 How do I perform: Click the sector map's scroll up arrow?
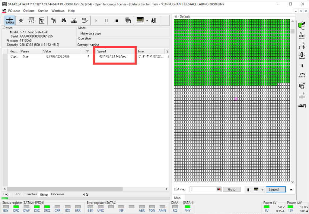pyautogui.click(x=292, y=21)
